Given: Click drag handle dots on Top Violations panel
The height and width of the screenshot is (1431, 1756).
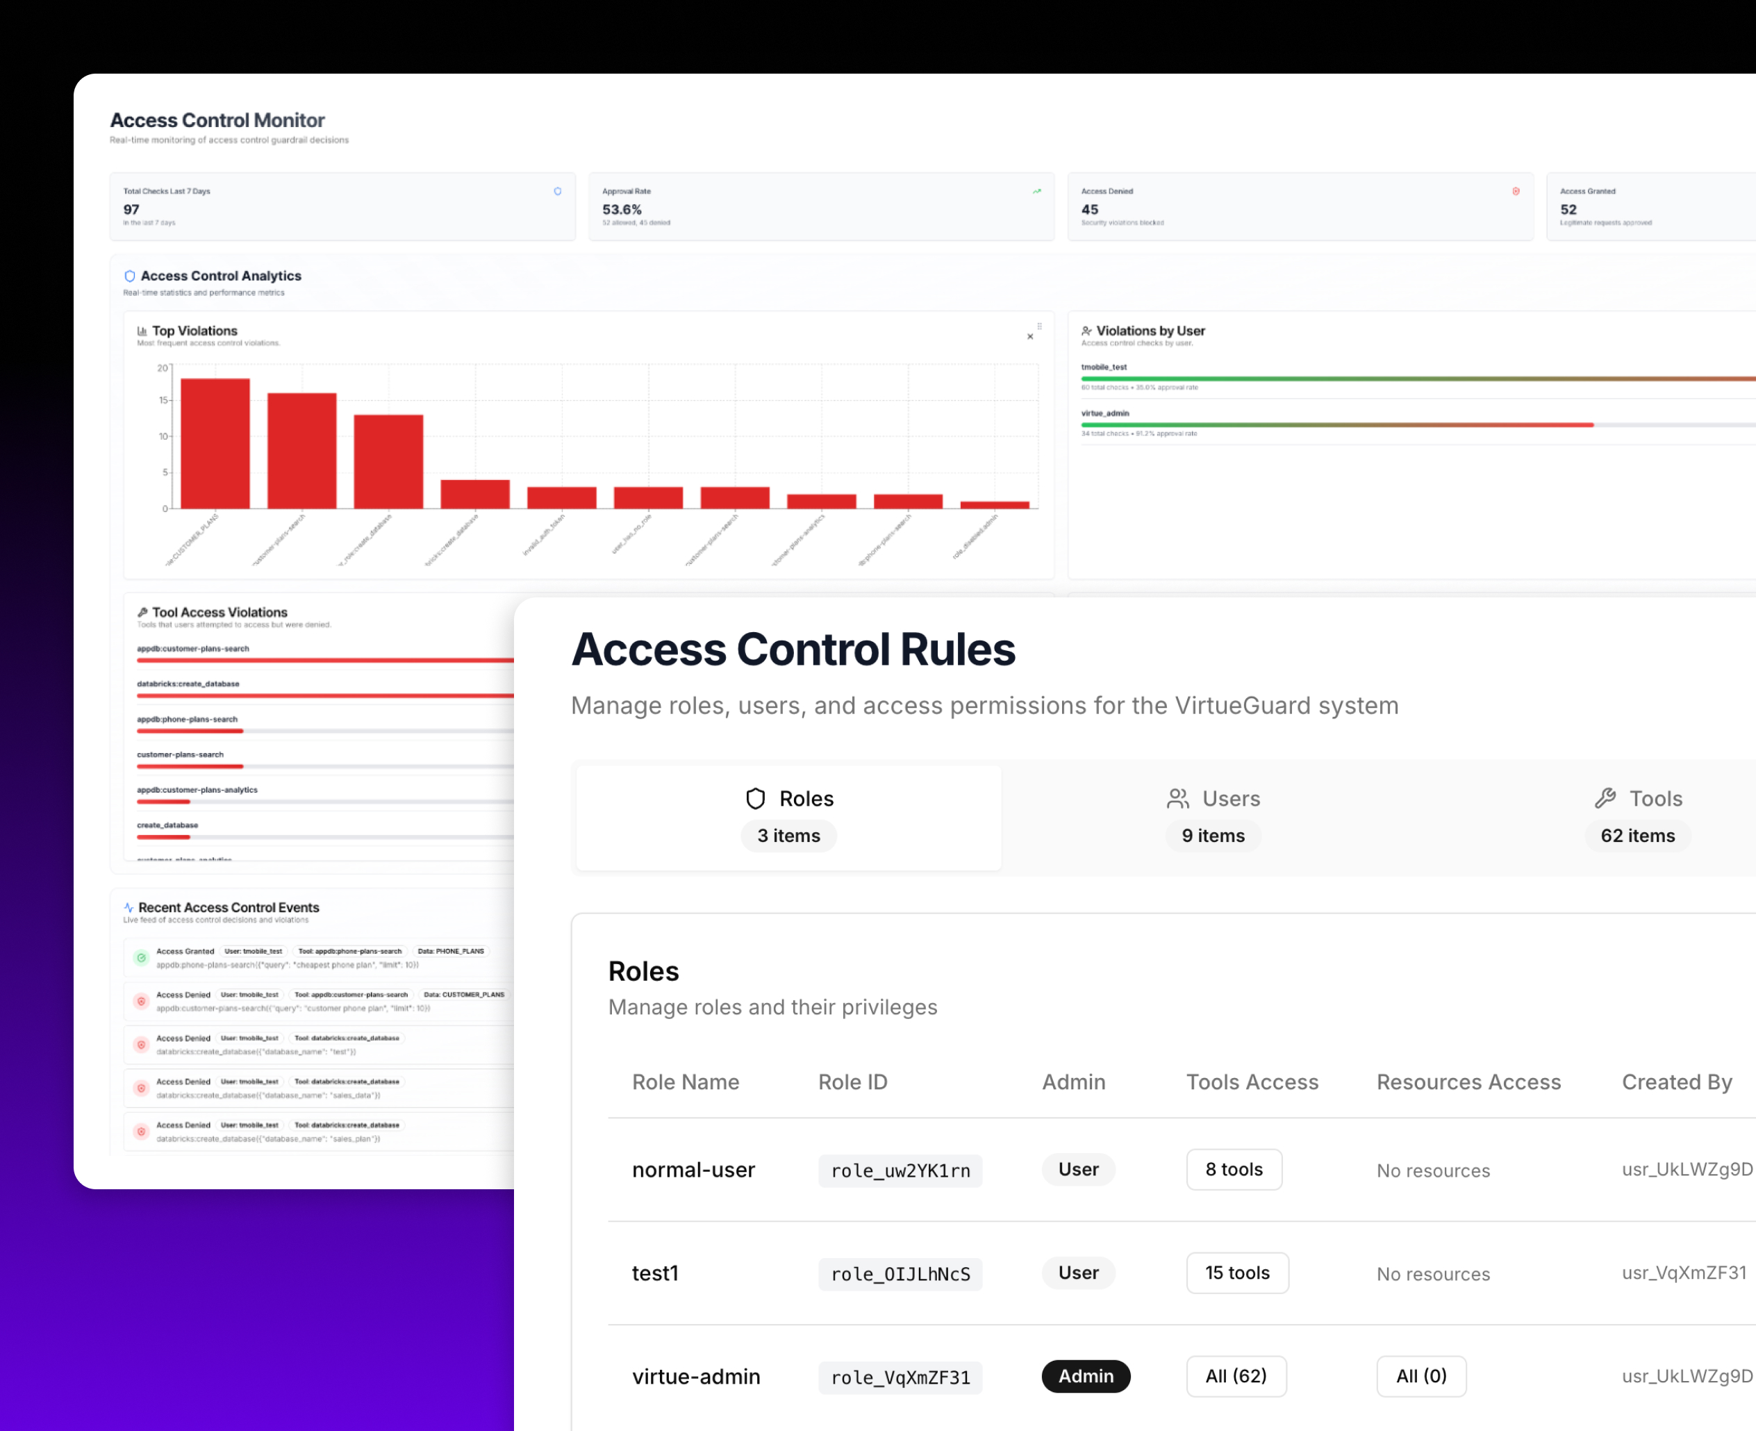Looking at the screenshot, I should click(1040, 326).
